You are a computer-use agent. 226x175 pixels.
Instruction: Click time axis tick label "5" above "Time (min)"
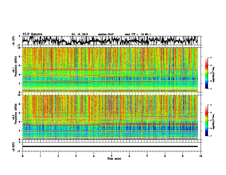(112, 156)
